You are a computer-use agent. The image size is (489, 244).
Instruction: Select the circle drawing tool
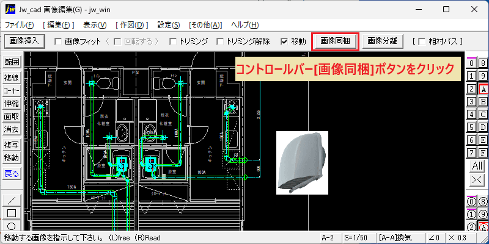point(12,226)
